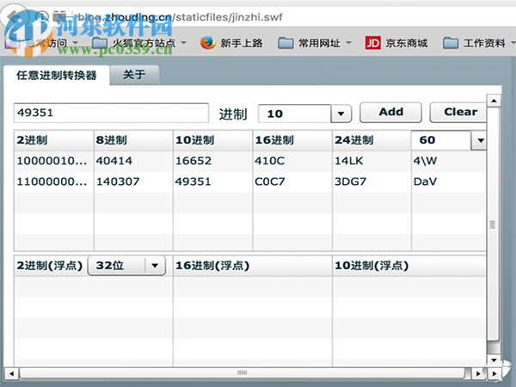Expand the 火狐官方站点 bookmark menu arrow
516x387 pixels.
(184, 43)
